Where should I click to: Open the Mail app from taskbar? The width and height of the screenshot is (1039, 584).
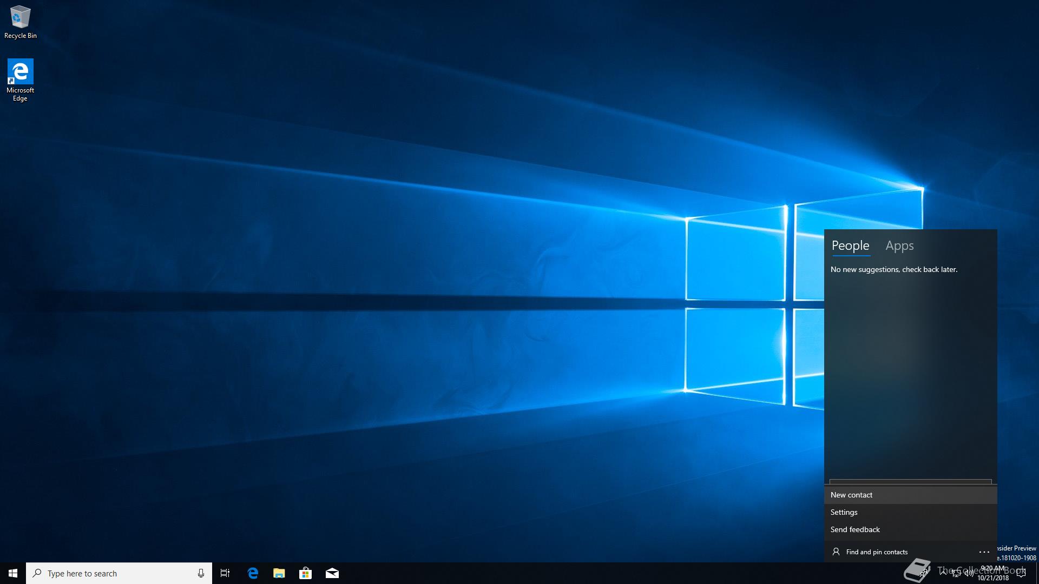[x=332, y=573]
